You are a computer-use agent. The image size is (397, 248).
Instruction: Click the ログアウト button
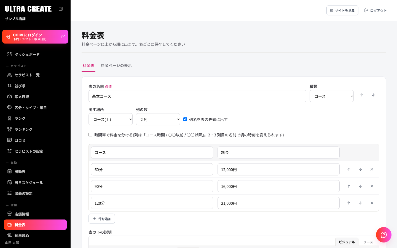375,10
